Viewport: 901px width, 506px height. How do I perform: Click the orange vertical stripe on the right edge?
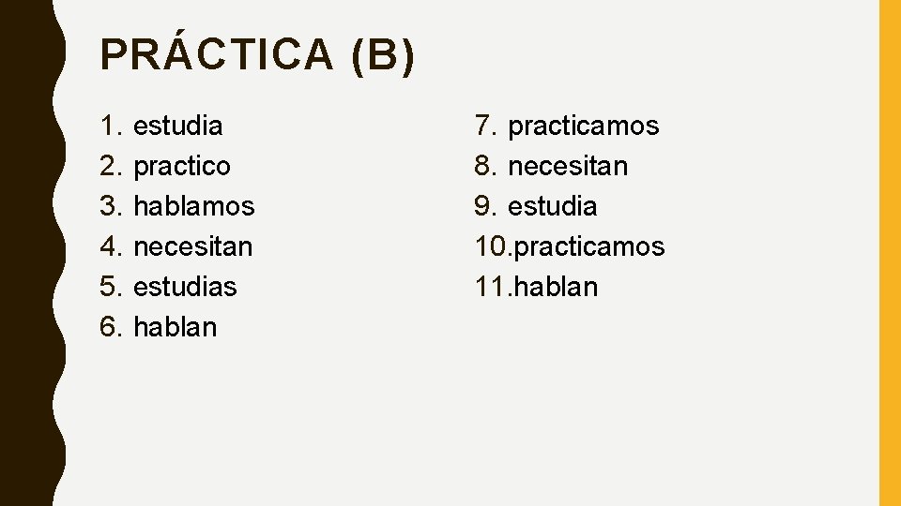pyautogui.click(x=889, y=253)
